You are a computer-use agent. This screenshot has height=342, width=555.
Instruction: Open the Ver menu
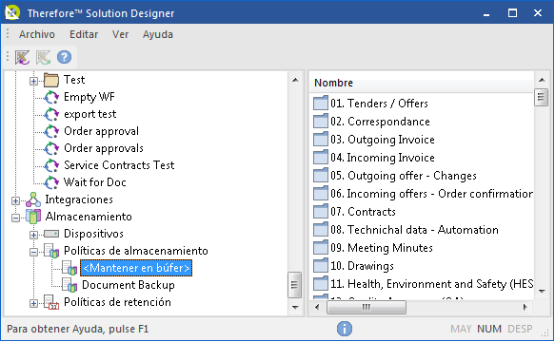tap(120, 34)
